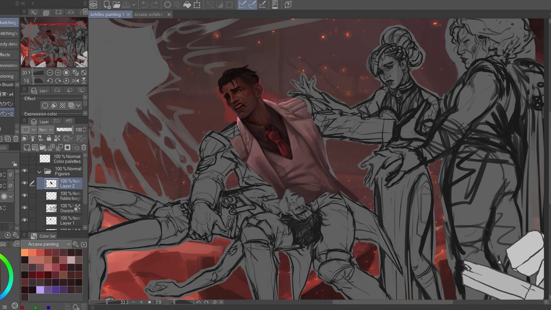This screenshot has height=310, width=551.
Task: Select the Sketching sub tool group
Action: (x=8, y=22)
